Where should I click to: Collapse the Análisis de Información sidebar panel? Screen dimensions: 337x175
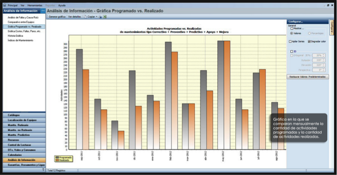pos(43,11)
